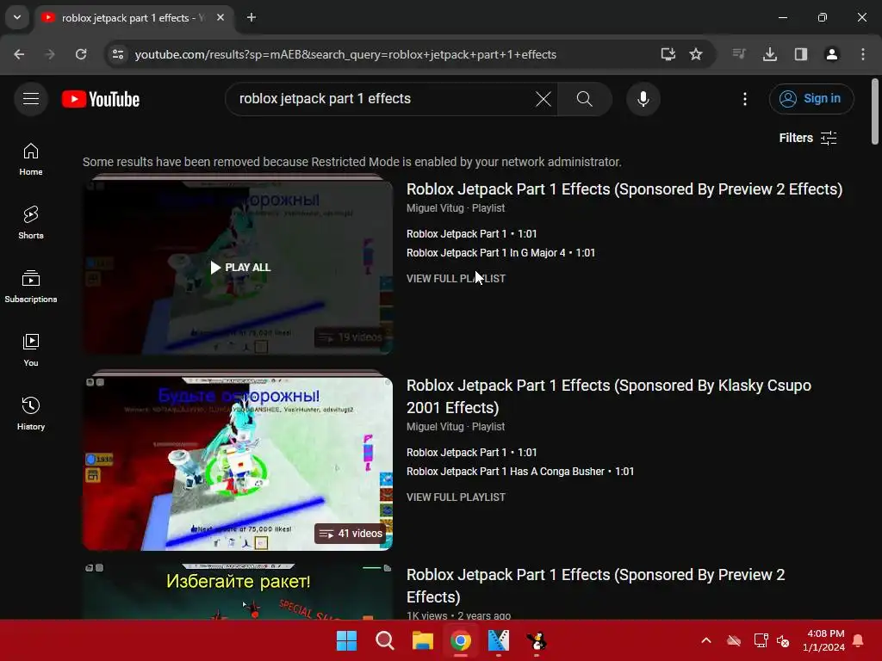
Task: Open the YouTube guide hamburger menu
Action: [x=31, y=99]
